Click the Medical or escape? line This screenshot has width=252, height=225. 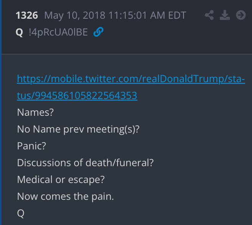pyautogui.click(x=61, y=180)
